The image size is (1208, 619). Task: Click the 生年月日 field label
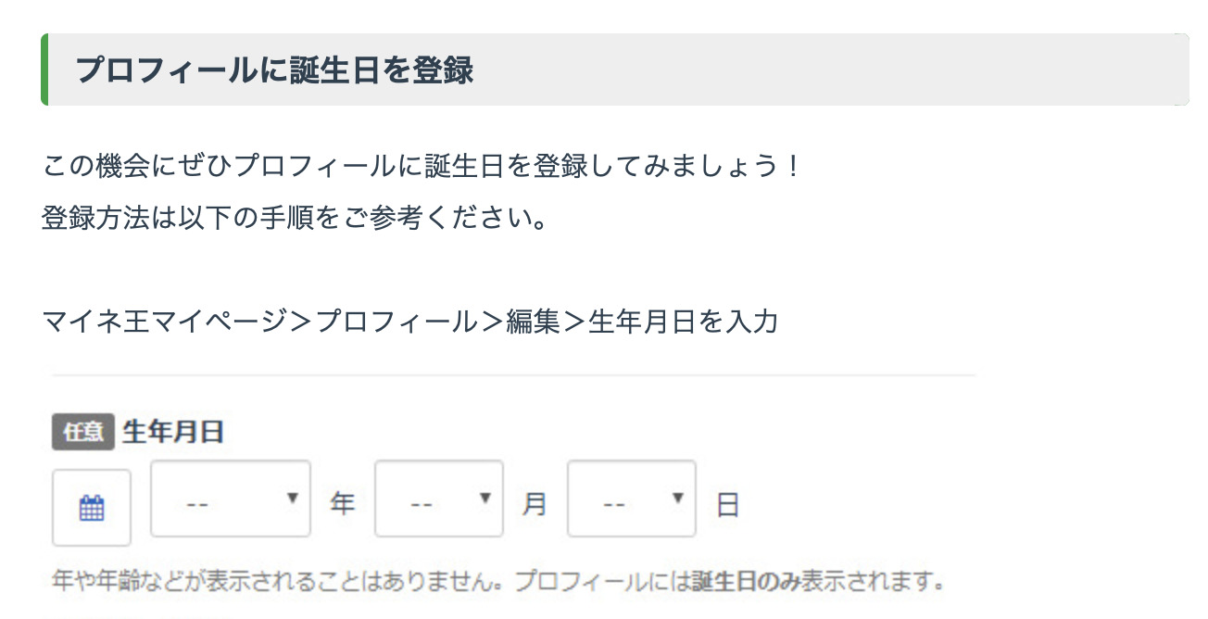point(173,432)
